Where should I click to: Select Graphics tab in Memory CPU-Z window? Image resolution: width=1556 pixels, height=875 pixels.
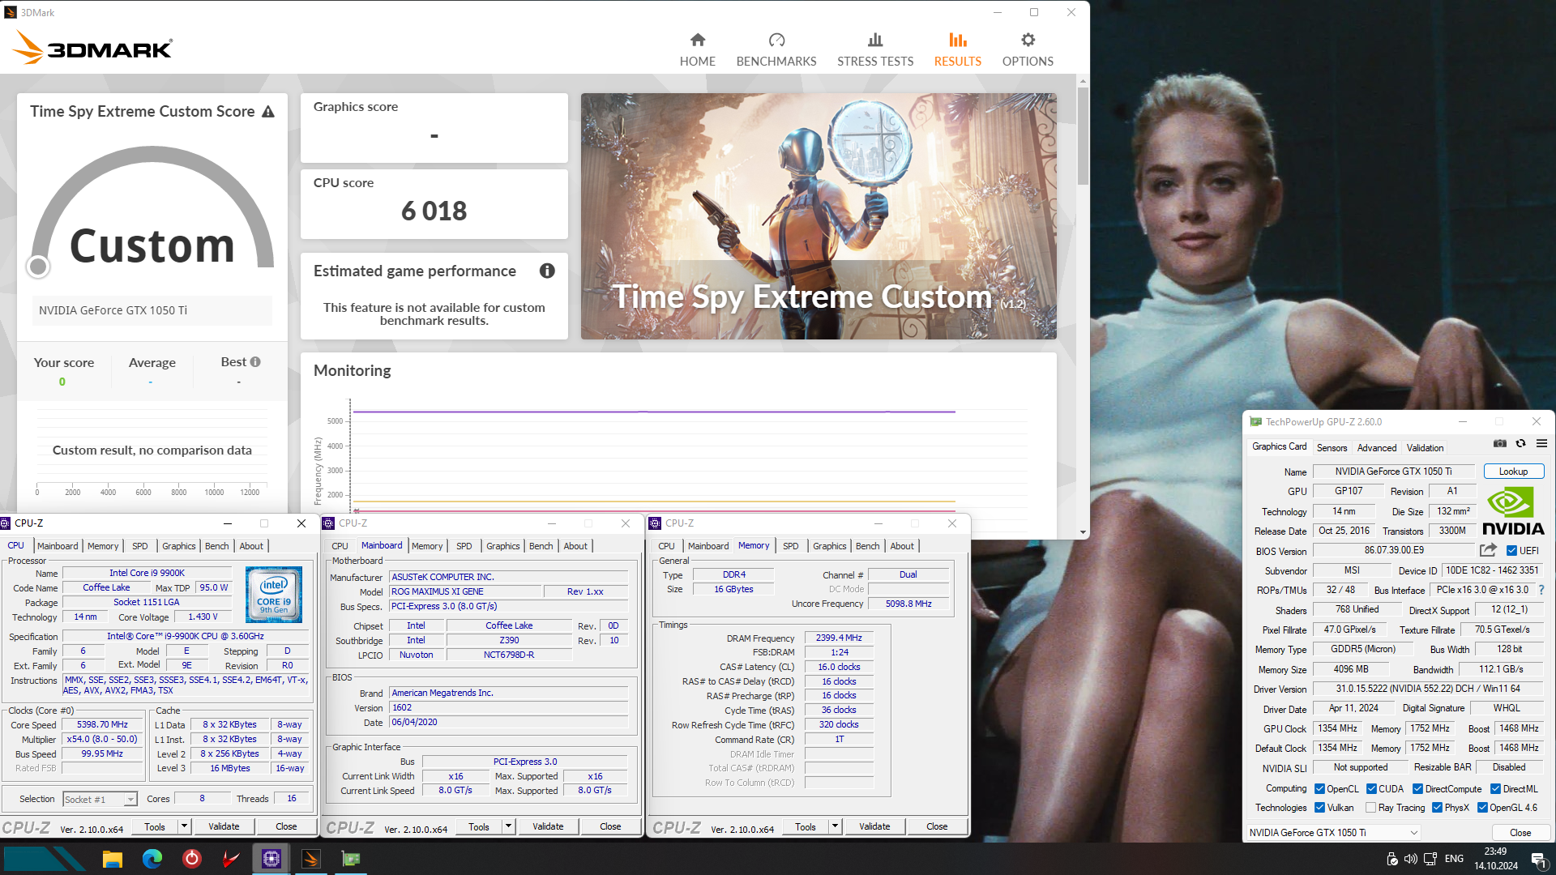(830, 546)
